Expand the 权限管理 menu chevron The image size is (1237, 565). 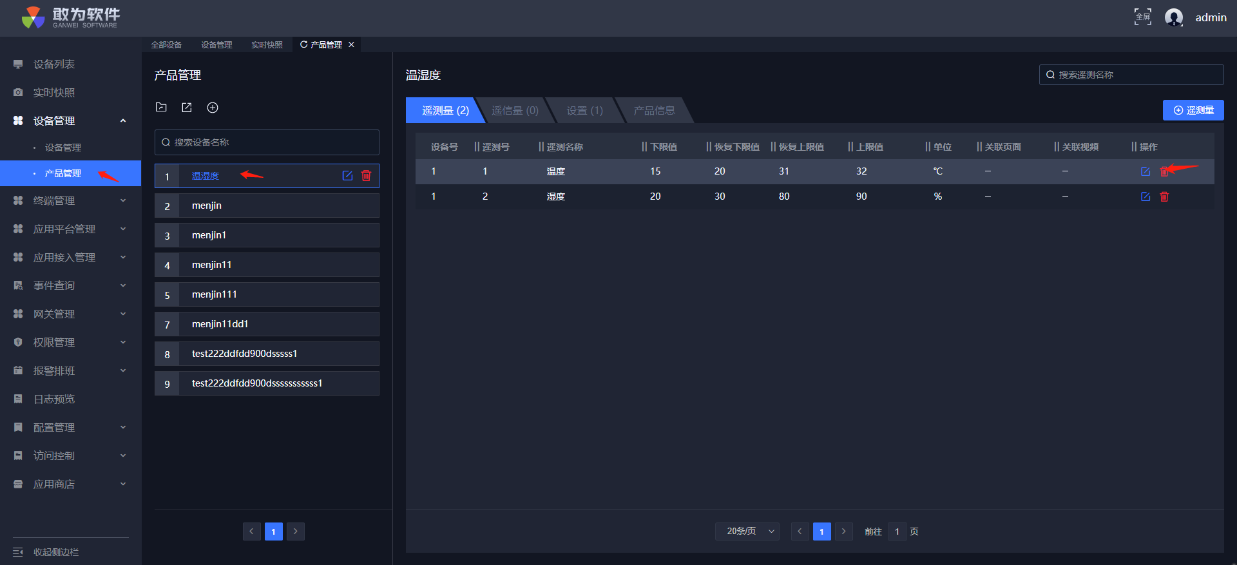click(123, 343)
